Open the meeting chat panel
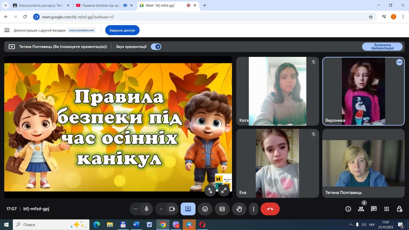Image resolution: width=409 pixels, height=230 pixels. point(374,209)
